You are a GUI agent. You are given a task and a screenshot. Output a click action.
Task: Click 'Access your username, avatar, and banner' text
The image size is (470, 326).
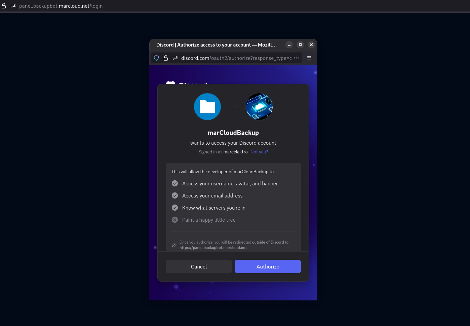pos(230,184)
